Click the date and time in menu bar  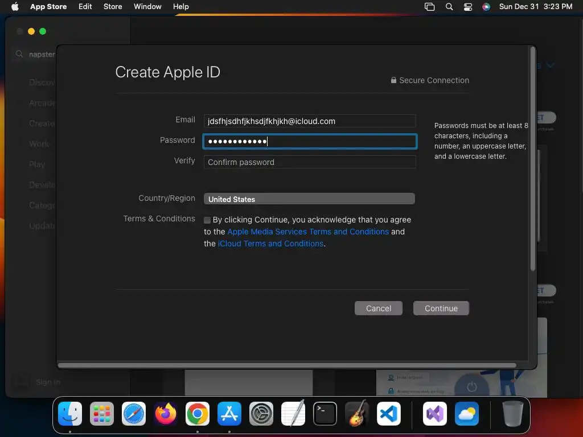pyautogui.click(x=535, y=6)
